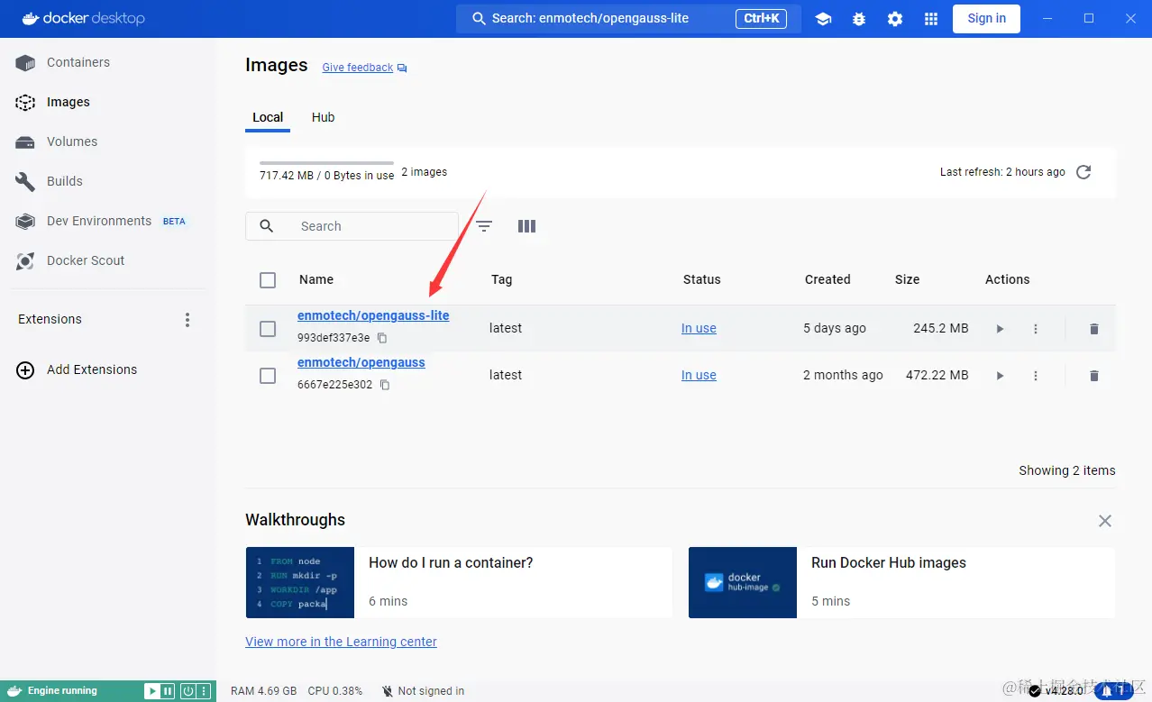Screen dimensions: 1152x702
Task: Open the apps grid icon in header
Action: pyautogui.click(x=931, y=19)
